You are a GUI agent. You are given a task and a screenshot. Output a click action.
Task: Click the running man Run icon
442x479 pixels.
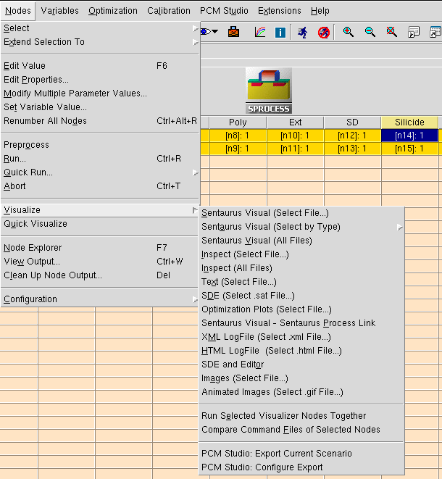(303, 32)
